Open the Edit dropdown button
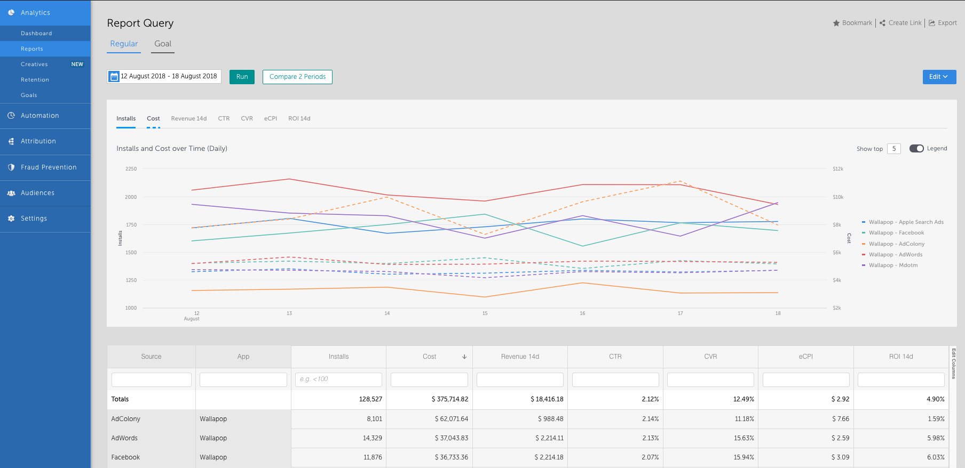The image size is (965, 468). tap(939, 77)
